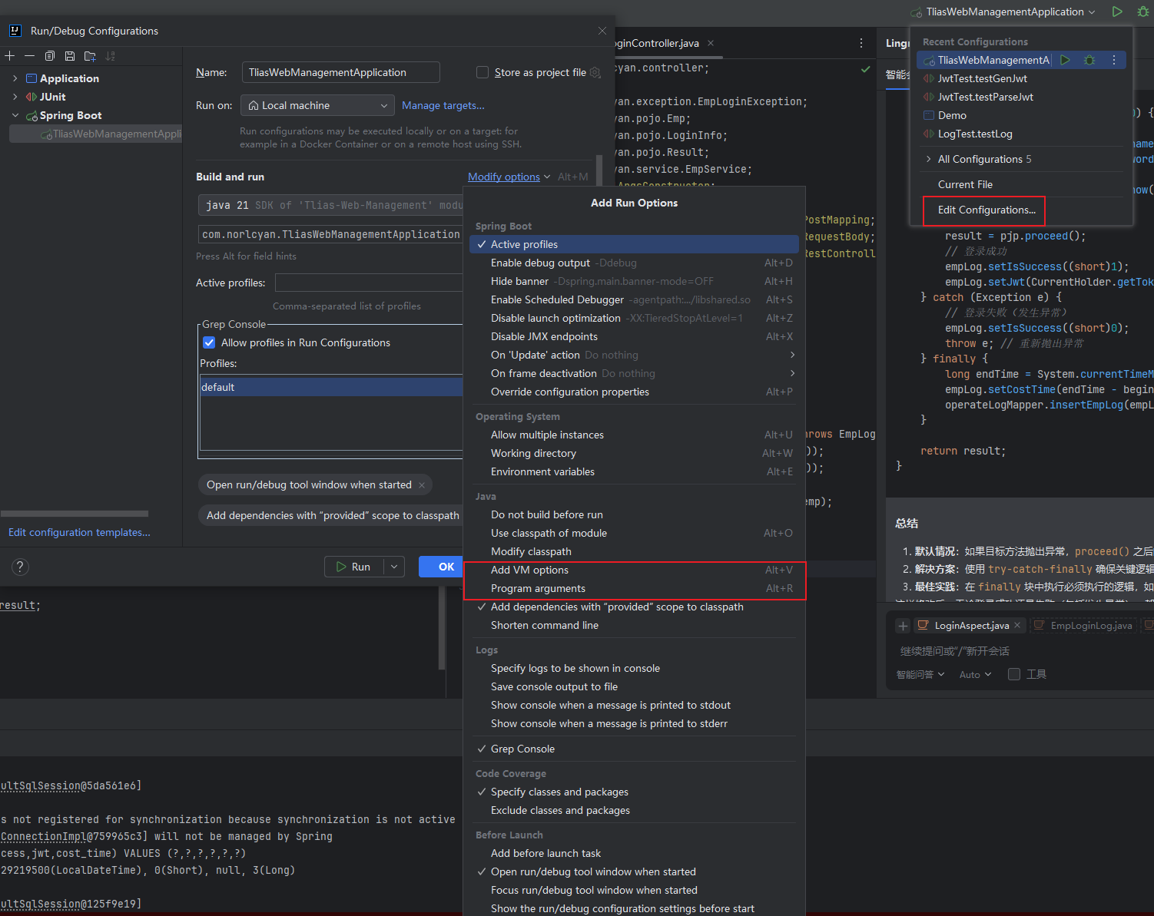This screenshot has height=916, width=1154.
Task: Click the Manage targets... link
Action: click(x=443, y=105)
